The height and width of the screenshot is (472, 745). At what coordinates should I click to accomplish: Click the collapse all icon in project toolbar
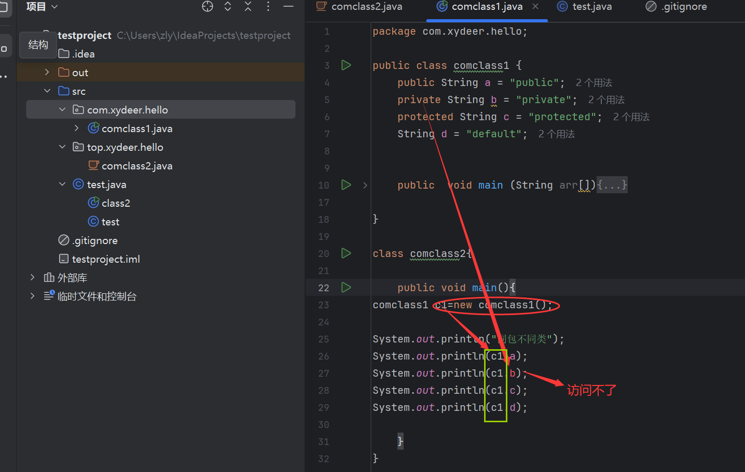click(x=248, y=6)
